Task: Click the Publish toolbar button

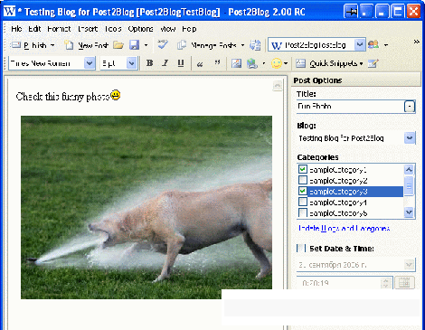Action: tap(29, 45)
